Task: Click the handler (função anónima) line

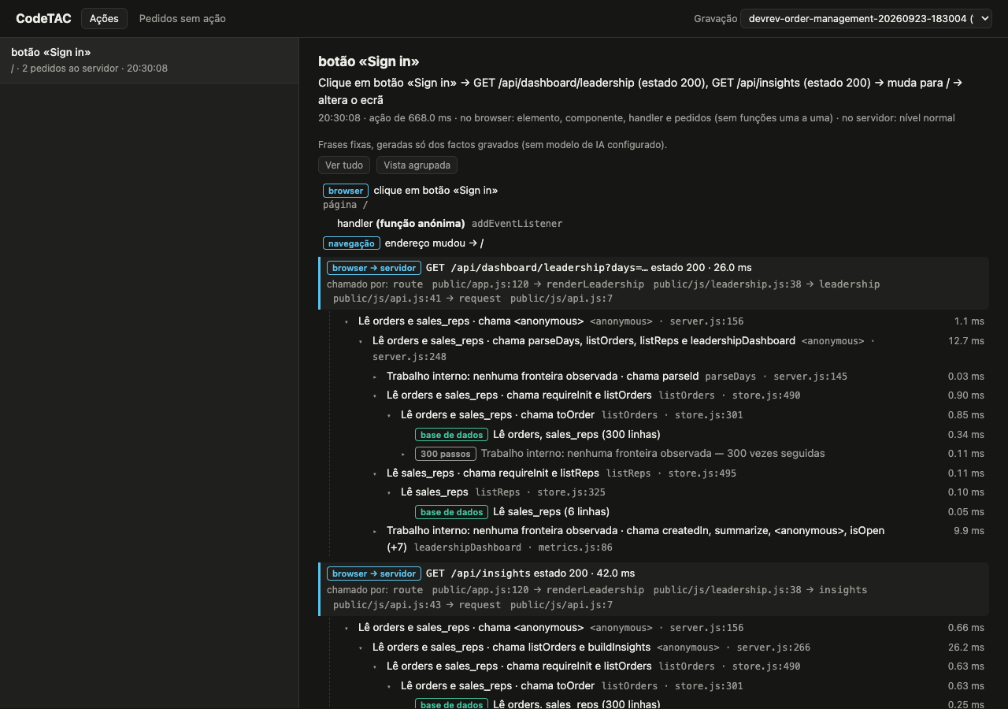Action: point(450,224)
